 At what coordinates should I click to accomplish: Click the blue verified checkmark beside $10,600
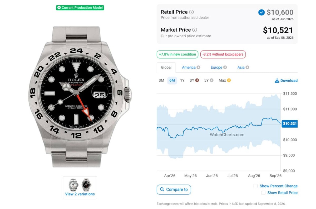pyautogui.click(x=261, y=12)
